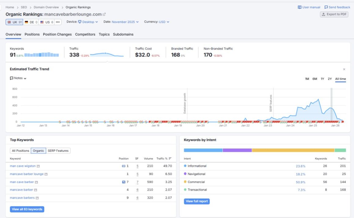Image resolution: width=354 pixels, height=218 pixels.
Task: Click View all 83 keywords button
Action: [x=27, y=209]
